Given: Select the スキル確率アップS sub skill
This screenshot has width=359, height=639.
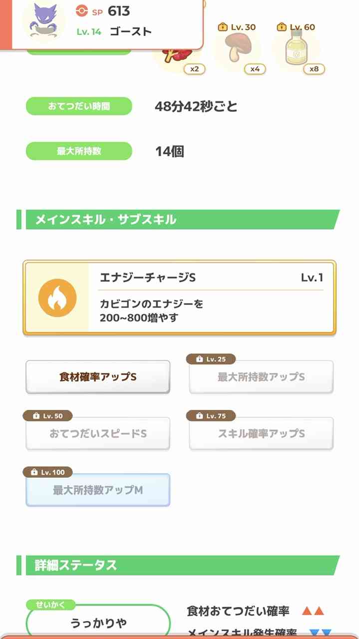Looking at the screenshot, I should click(261, 434).
